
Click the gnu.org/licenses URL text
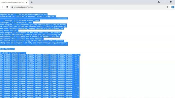tap(52, 43)
